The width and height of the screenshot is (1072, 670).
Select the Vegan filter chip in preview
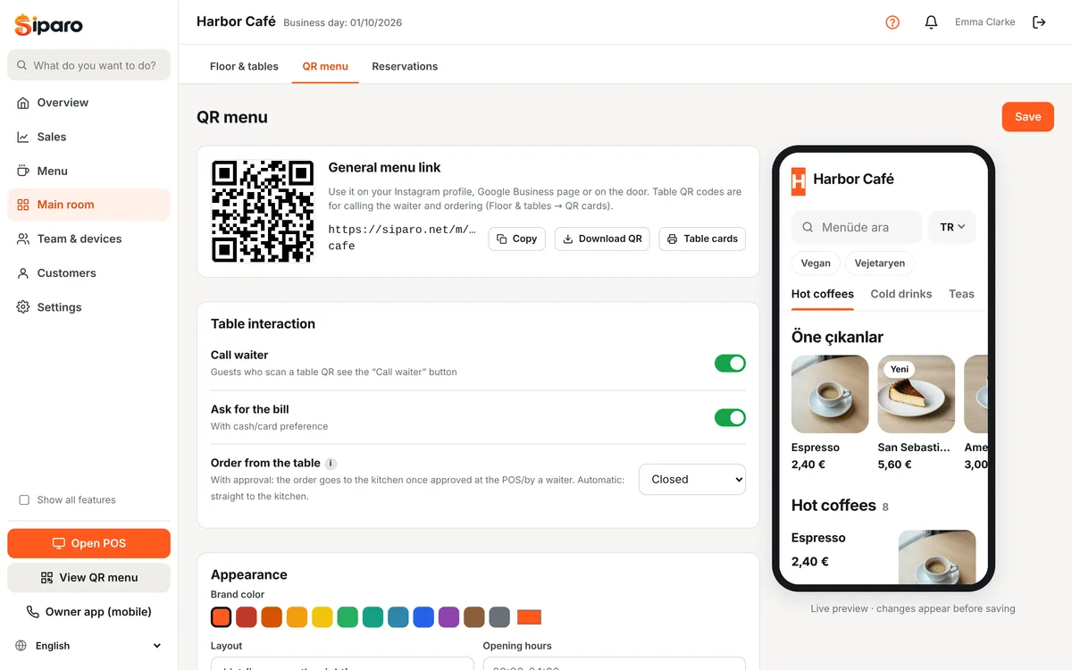pos(816,264)
